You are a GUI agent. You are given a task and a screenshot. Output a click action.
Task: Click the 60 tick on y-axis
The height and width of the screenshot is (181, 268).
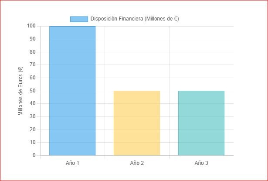point(33,78)
